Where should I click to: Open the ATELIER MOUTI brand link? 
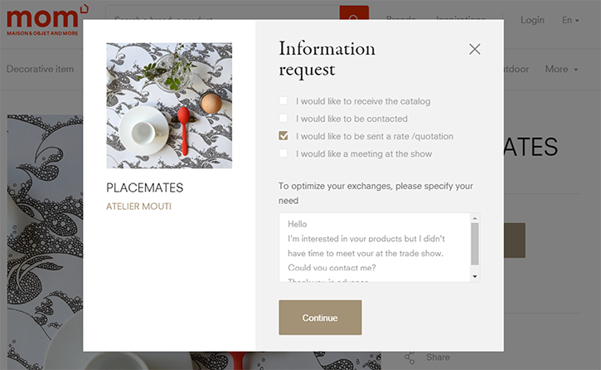click(138, 207)
